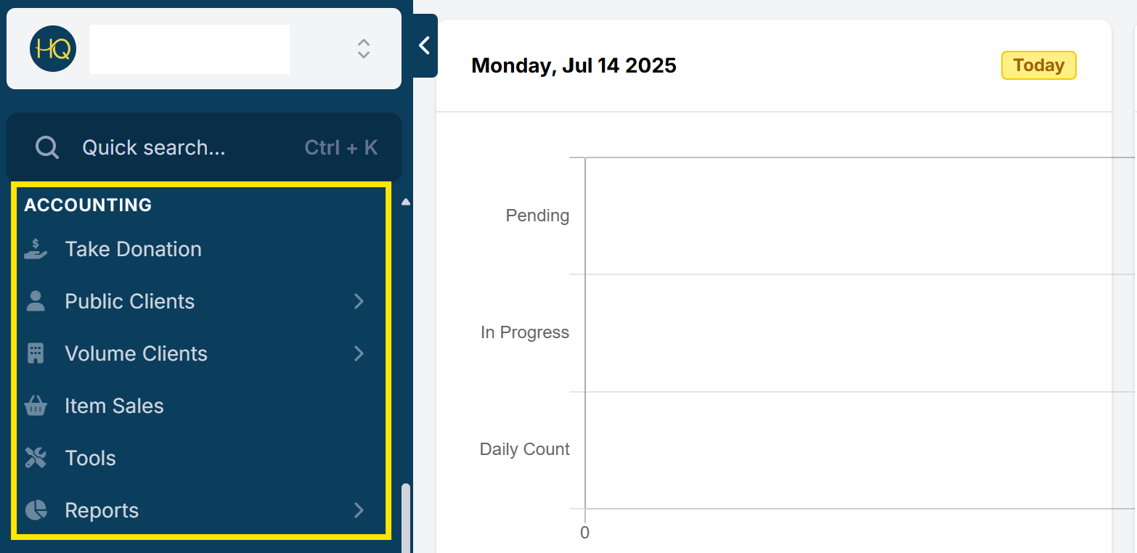Select the Item Sales menu item

click(114, 406)
